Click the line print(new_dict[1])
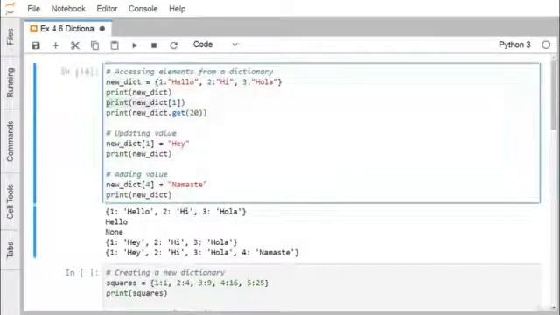Screen dimensions: 560x315 click(x=145, y=102)
